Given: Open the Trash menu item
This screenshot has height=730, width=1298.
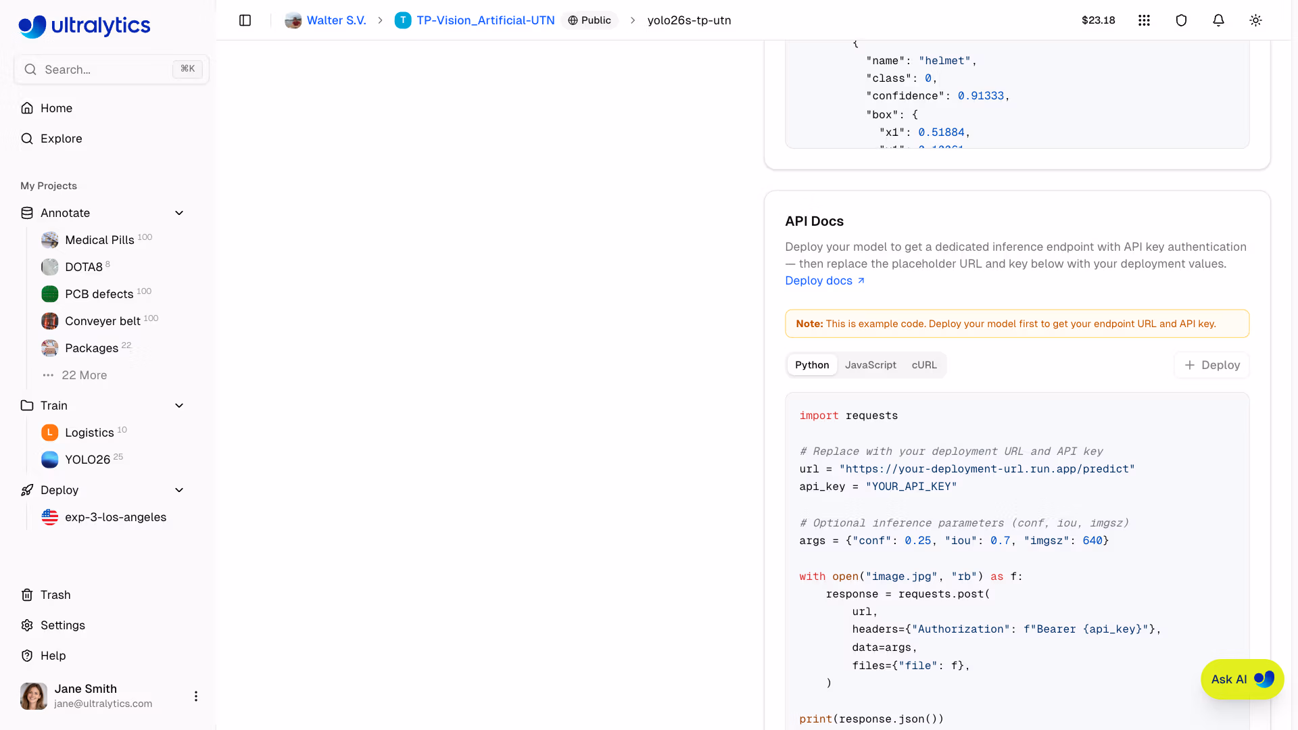Looking at the screenshot, I should click(x=55, y=595).
